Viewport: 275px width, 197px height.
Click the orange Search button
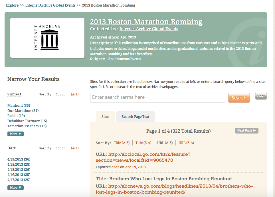click(x=239, y=98)
